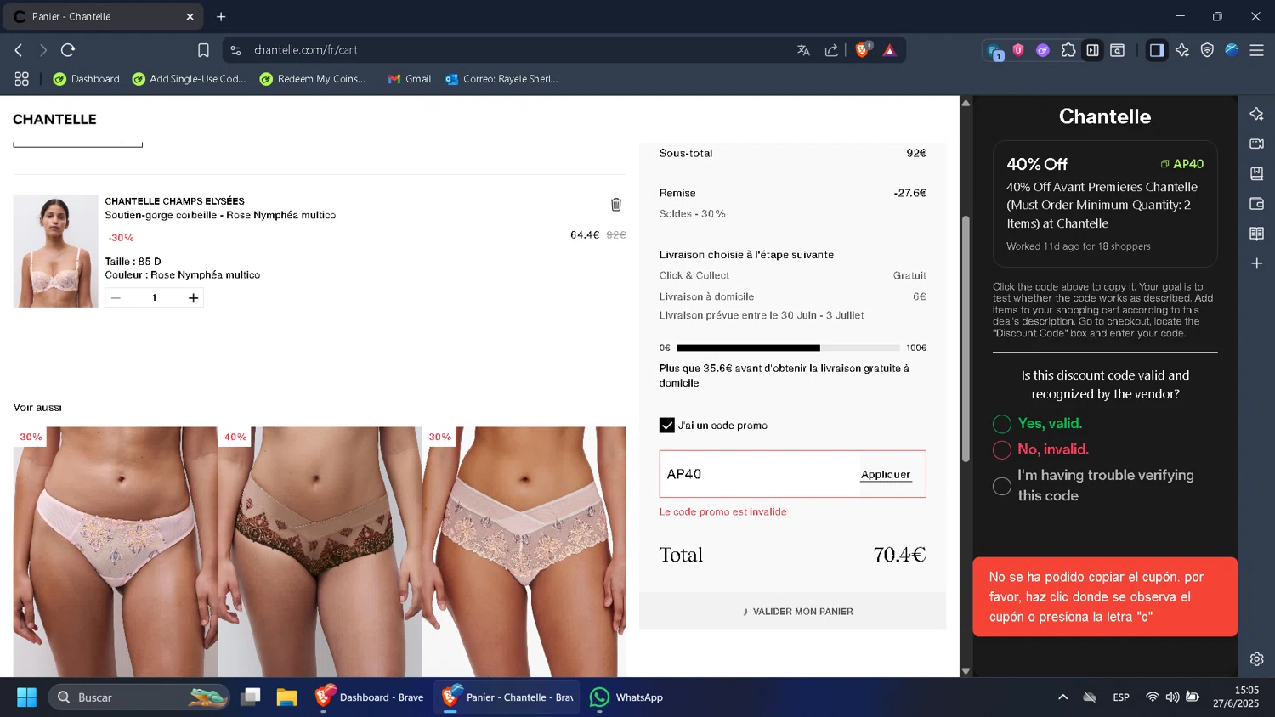Open the -40% suggested panty image

(320, 551)
